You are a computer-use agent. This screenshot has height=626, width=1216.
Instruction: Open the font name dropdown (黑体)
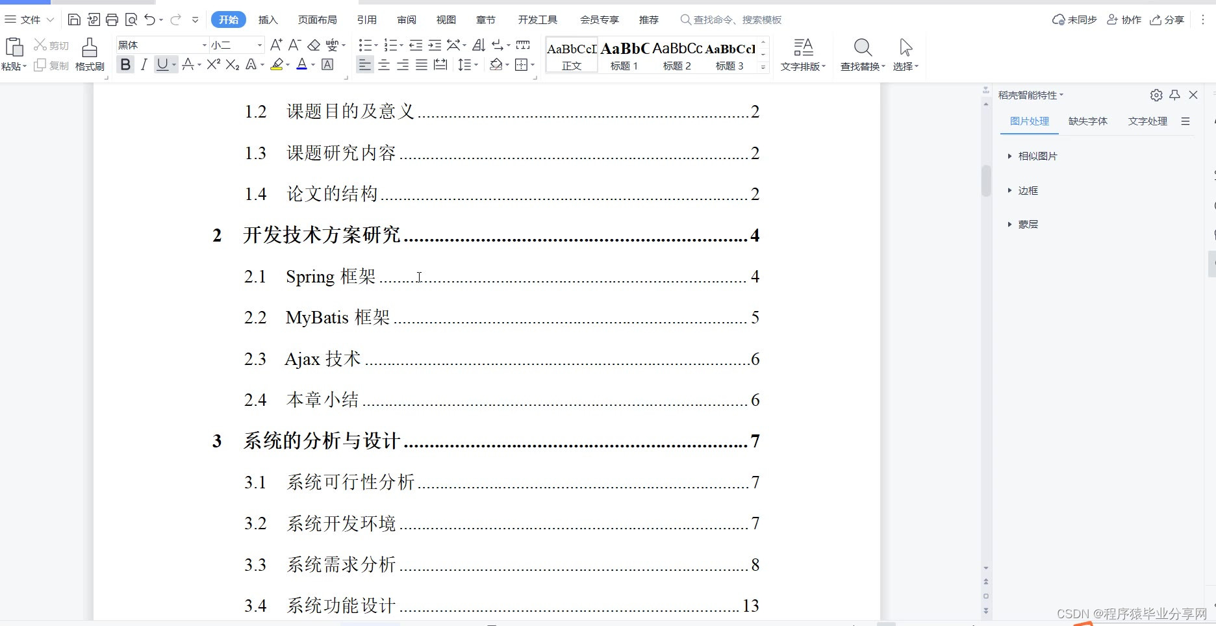[204, 45]
